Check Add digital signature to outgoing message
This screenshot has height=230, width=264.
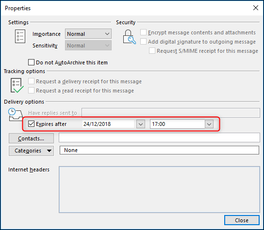coord(143,42)
